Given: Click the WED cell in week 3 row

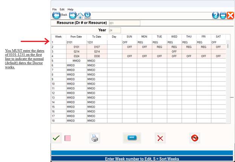Looking at the screenshot, I should tap(174, 51).
